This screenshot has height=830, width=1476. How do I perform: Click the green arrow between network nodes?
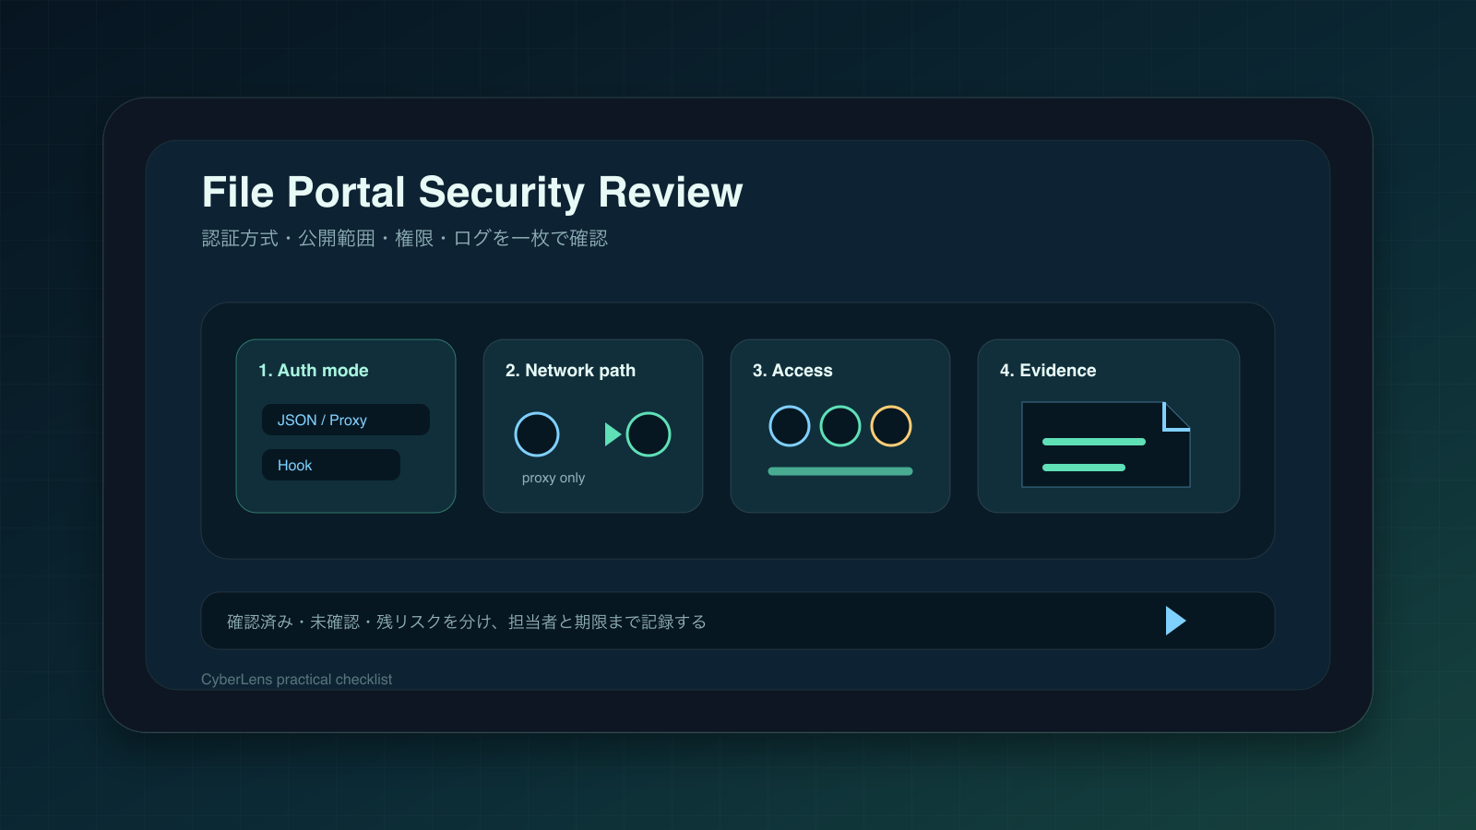click(613, 434)
